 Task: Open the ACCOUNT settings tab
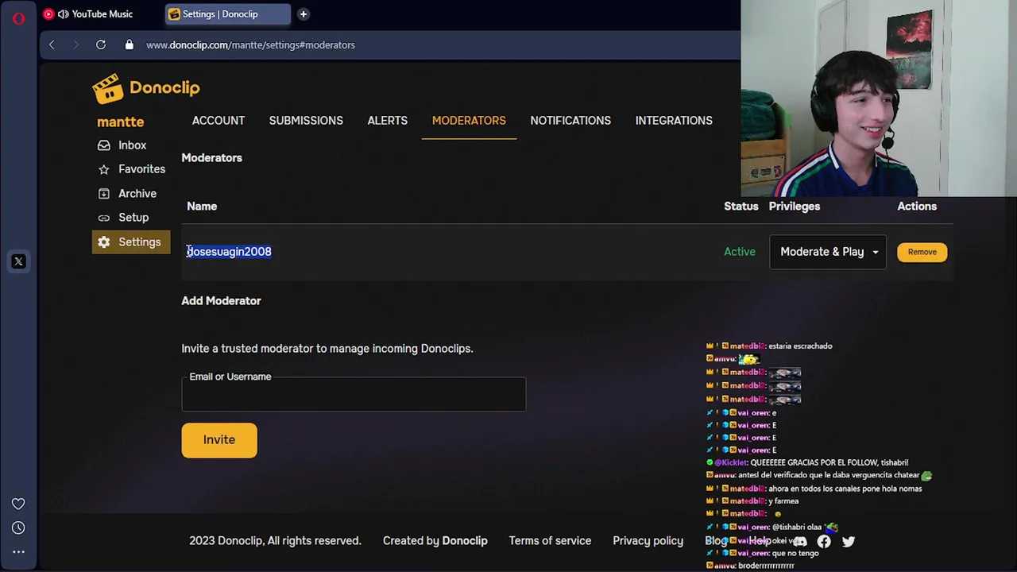218,121
